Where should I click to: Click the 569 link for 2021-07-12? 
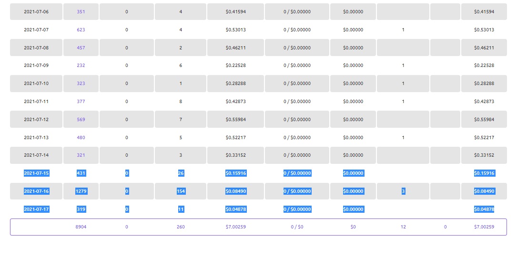coord(81,119)
